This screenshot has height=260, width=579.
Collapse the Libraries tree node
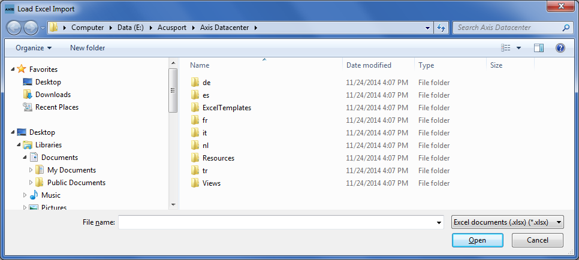[x=19, y=144]
